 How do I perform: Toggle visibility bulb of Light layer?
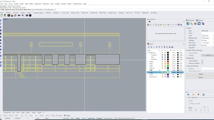coord(162,66)
